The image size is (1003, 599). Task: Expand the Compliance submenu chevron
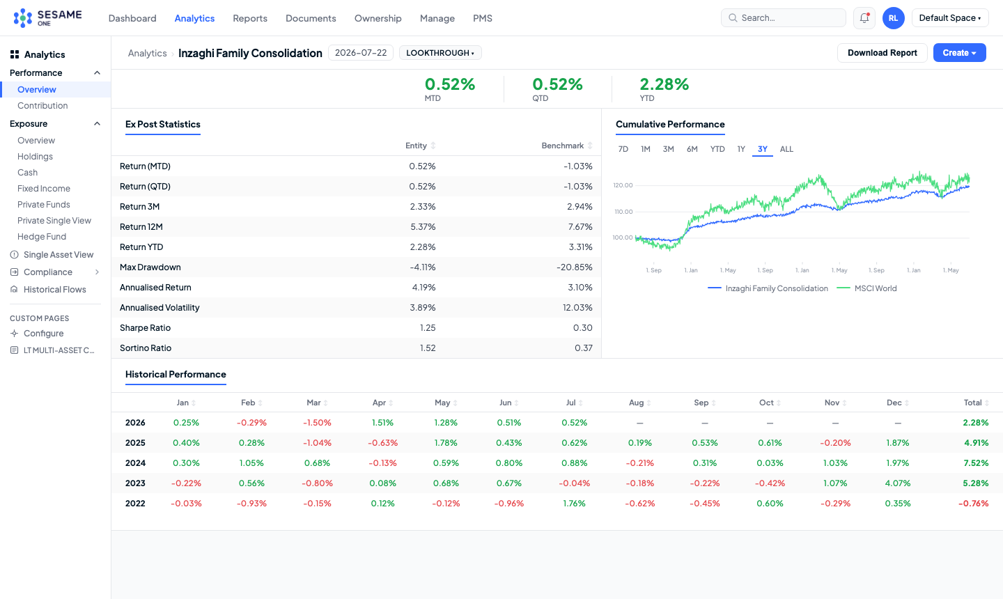[97, 272]
